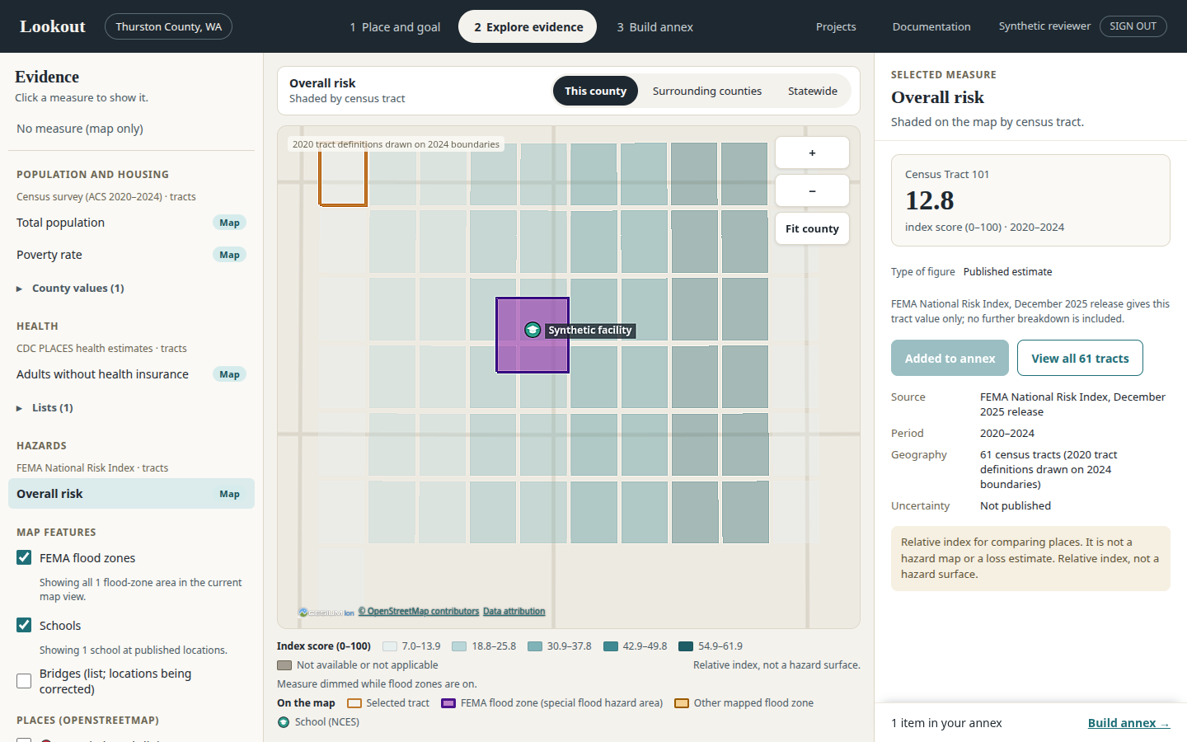Viewport: 1187px width, 742px height.
Task: Select This county scope
Action: click(x=595, y=91)
